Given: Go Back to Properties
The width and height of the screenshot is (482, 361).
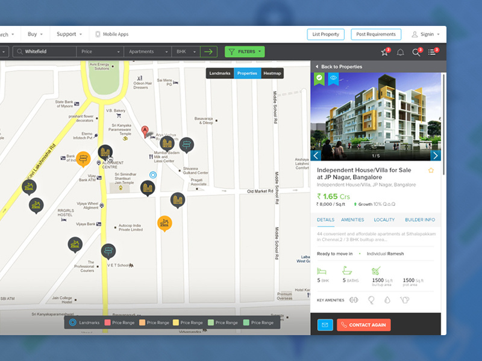Looking at the screenshot, I should coord(339,67).
